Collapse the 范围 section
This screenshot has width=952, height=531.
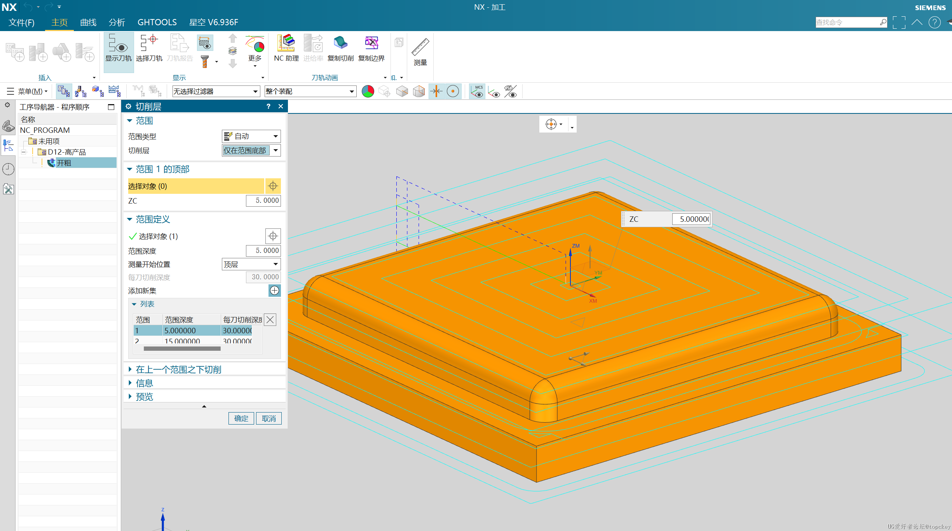pyautogui.click(x=130, y=121)
